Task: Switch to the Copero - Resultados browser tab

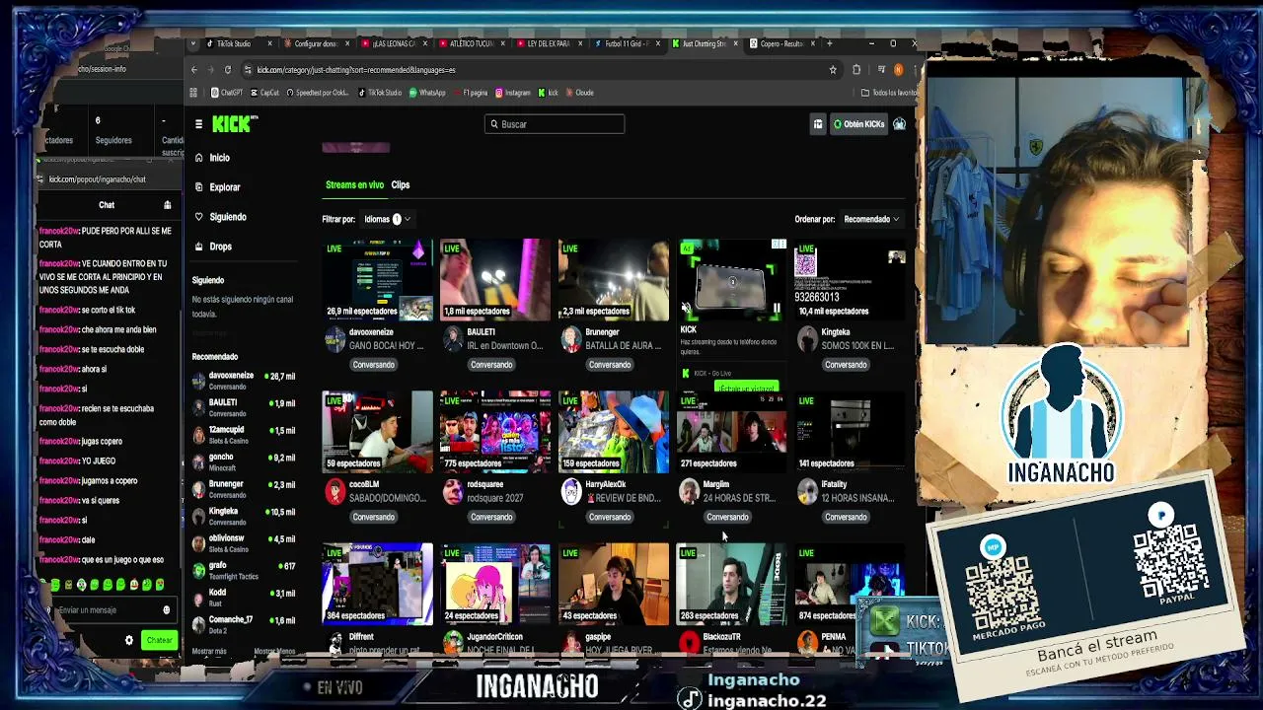Action: click(x=781, y=43)
